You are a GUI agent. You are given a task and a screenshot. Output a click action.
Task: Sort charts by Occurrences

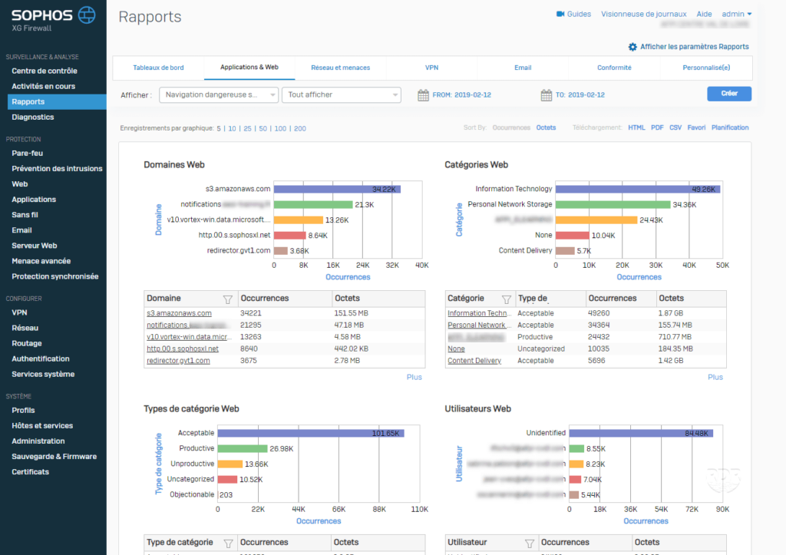[x=511, y=127]
